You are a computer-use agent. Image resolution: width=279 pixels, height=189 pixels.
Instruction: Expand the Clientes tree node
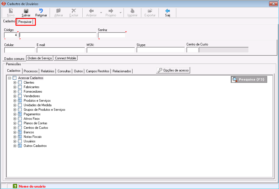[15, 82]
